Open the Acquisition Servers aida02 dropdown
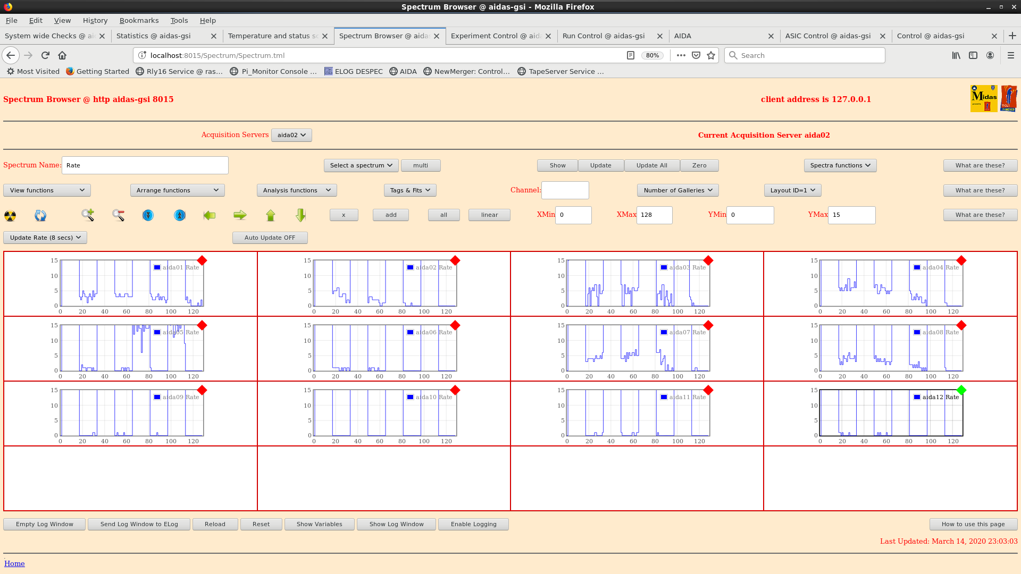This screenshot has height=574, width=1021. [x=291, y=135]
